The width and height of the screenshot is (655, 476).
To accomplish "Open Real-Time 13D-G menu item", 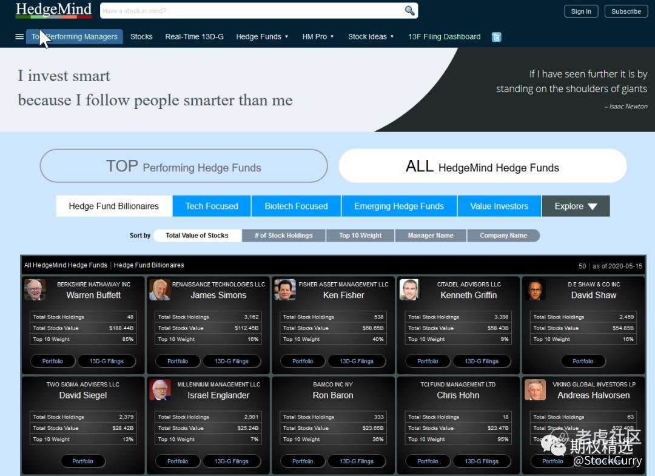I will [x=194, y=37].
